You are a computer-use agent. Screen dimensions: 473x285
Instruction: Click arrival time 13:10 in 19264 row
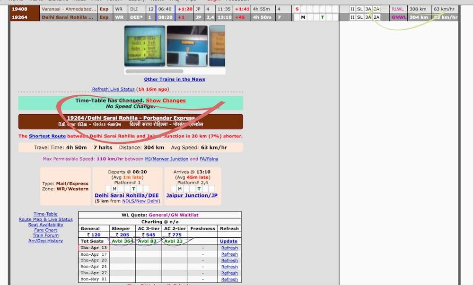pyautogui.click(x=224, y=17)
